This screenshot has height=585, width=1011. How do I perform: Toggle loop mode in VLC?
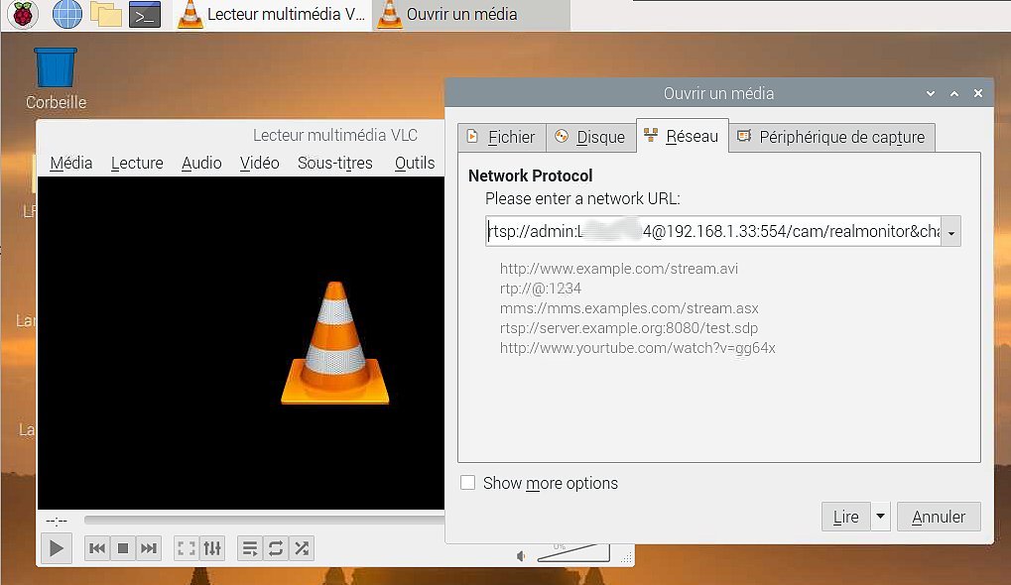tap(275, 548)
